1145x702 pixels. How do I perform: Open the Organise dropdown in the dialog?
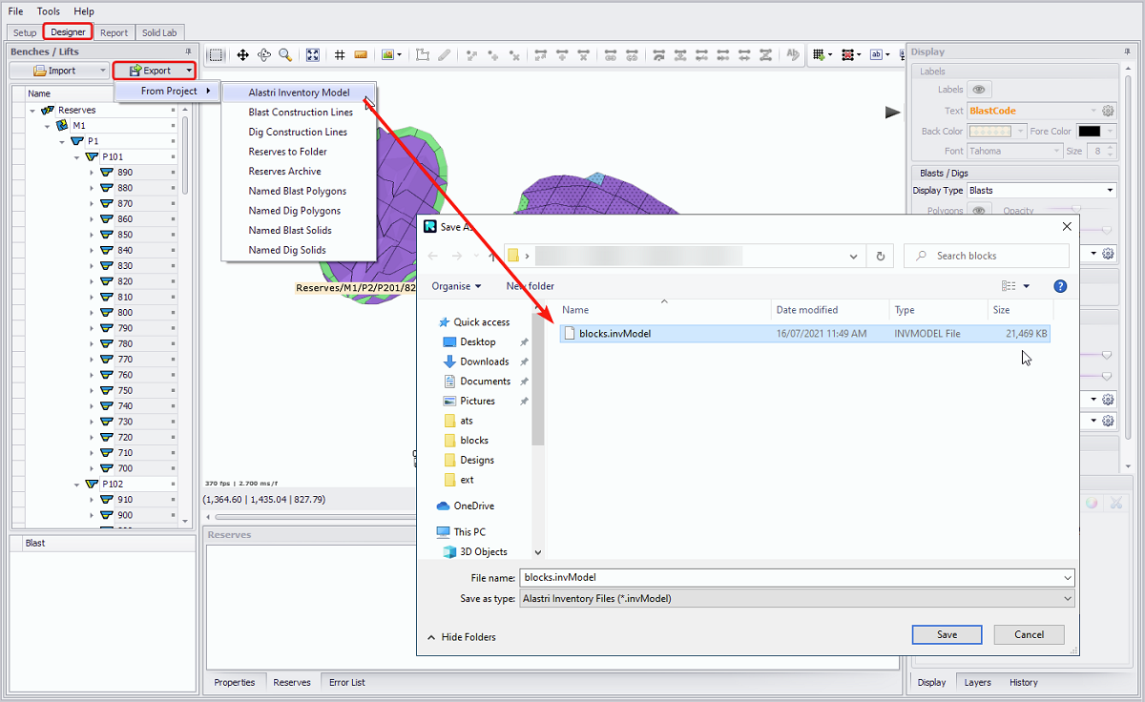click(x=456, y=286)
